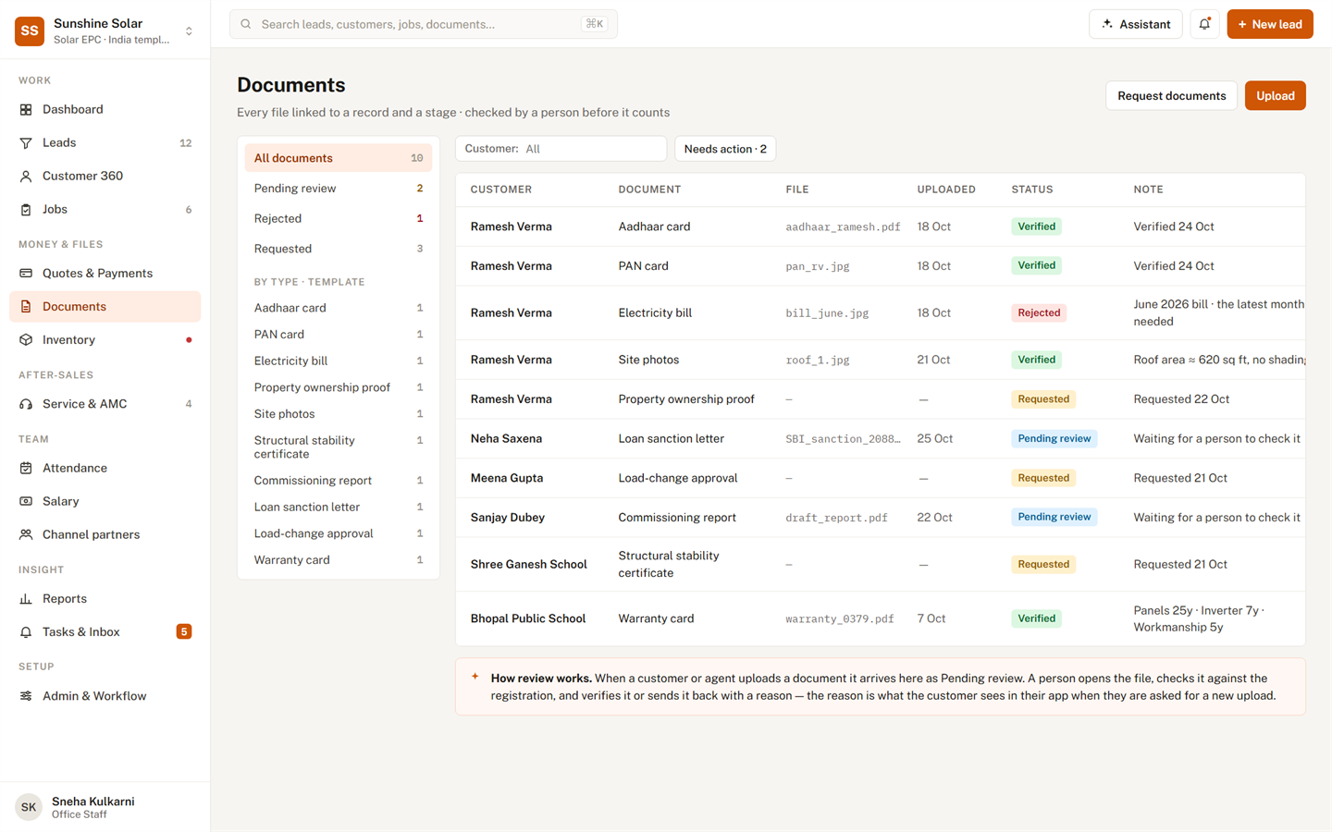Open the file draft_report.pdf
Screen dimensions: 1332x832
836,518
